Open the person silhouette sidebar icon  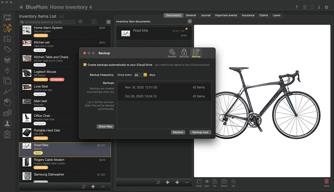[x=7, y=123]
